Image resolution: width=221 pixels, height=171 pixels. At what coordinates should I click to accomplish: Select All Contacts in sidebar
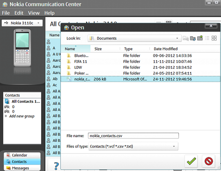point(22,102)
